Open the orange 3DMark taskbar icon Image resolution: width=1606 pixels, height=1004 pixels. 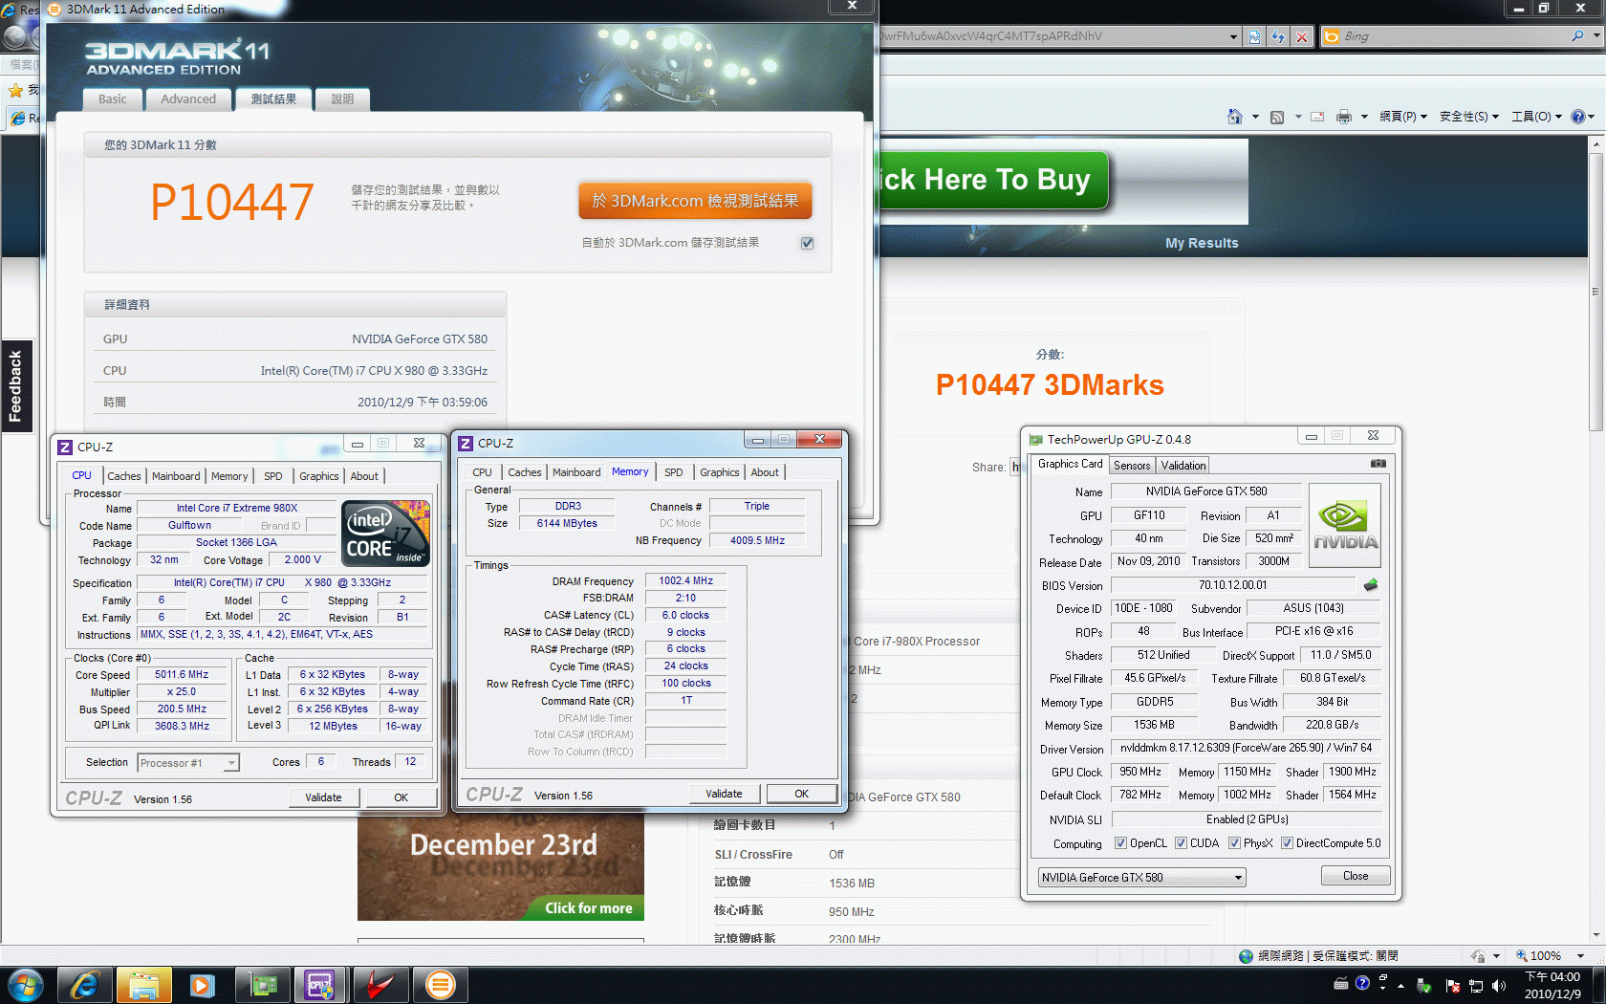point(440,984)
